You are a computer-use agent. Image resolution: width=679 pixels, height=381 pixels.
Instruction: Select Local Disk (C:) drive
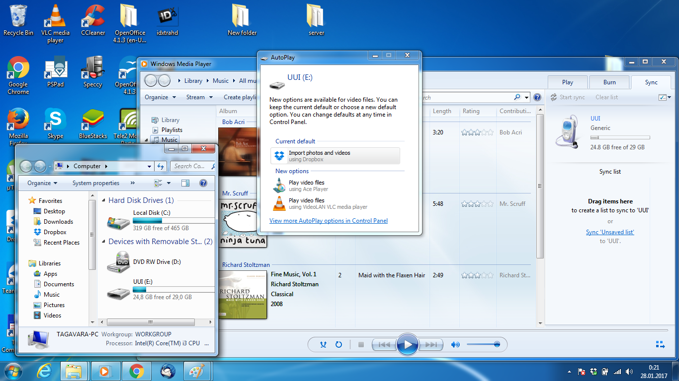click(161, 220)
